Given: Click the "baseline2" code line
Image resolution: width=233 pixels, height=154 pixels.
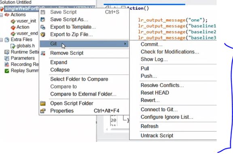Looking at the screenshot, I should click(177, 32).
